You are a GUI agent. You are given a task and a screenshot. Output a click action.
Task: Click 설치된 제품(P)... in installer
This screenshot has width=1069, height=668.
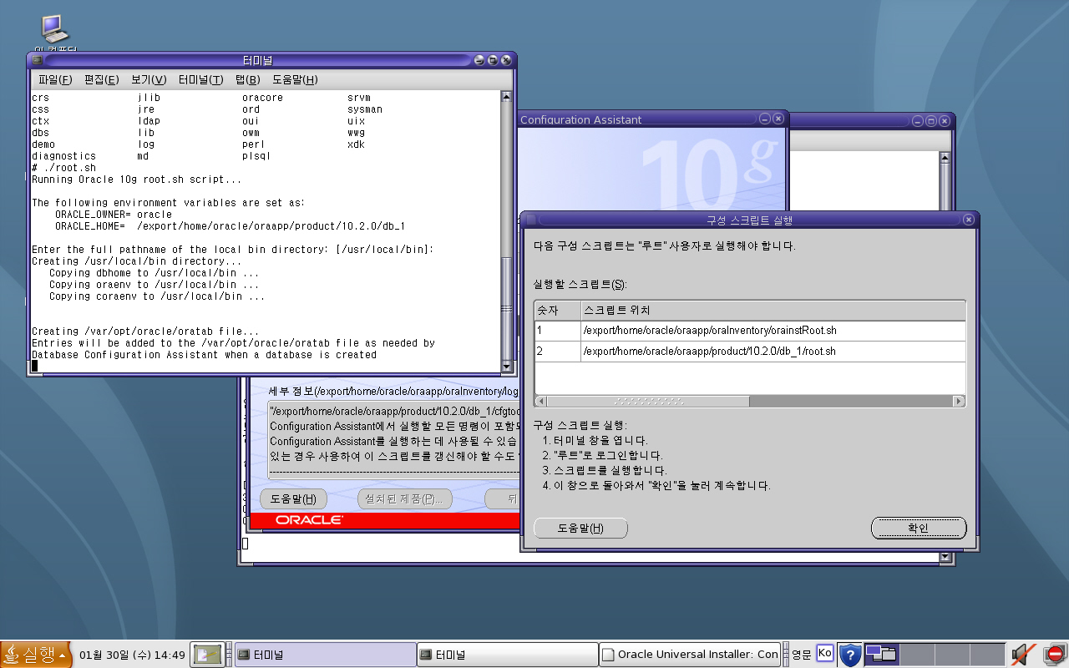(404, 499)
